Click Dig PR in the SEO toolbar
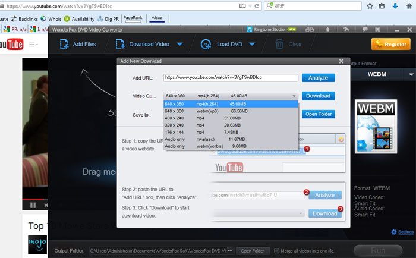 108,19
